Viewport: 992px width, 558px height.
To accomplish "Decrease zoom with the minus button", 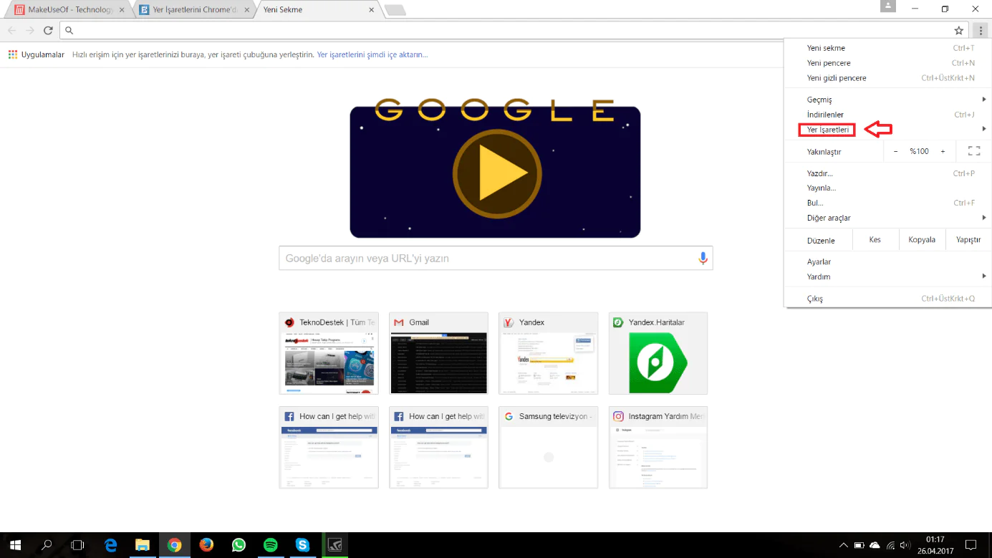I will 895,151.
